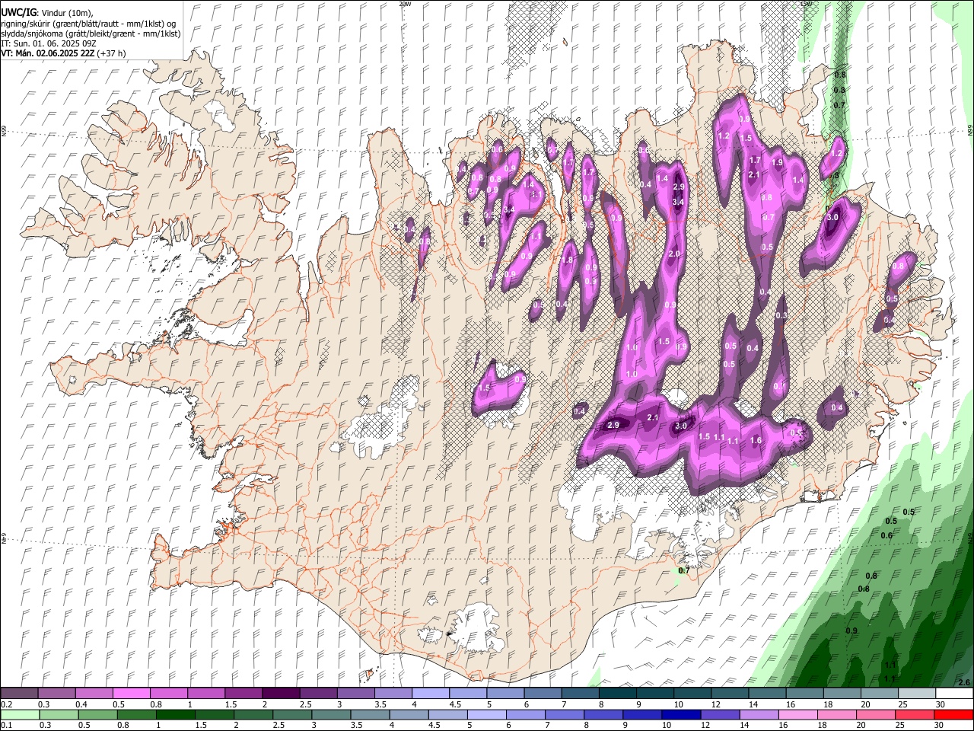Click the 1.9 precipitation value on the map
974x731 pixels.
[x=777, y=162]
